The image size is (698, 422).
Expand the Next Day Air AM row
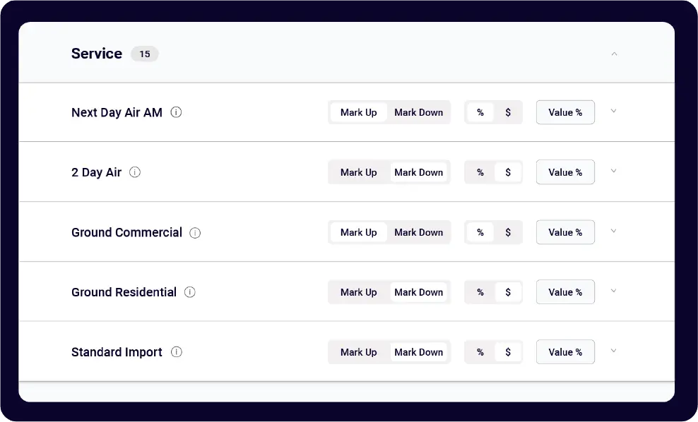tap(614, 111)
